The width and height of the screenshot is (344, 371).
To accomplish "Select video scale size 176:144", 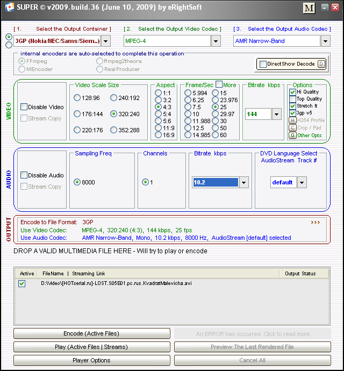I will click(x=77, y=114).
